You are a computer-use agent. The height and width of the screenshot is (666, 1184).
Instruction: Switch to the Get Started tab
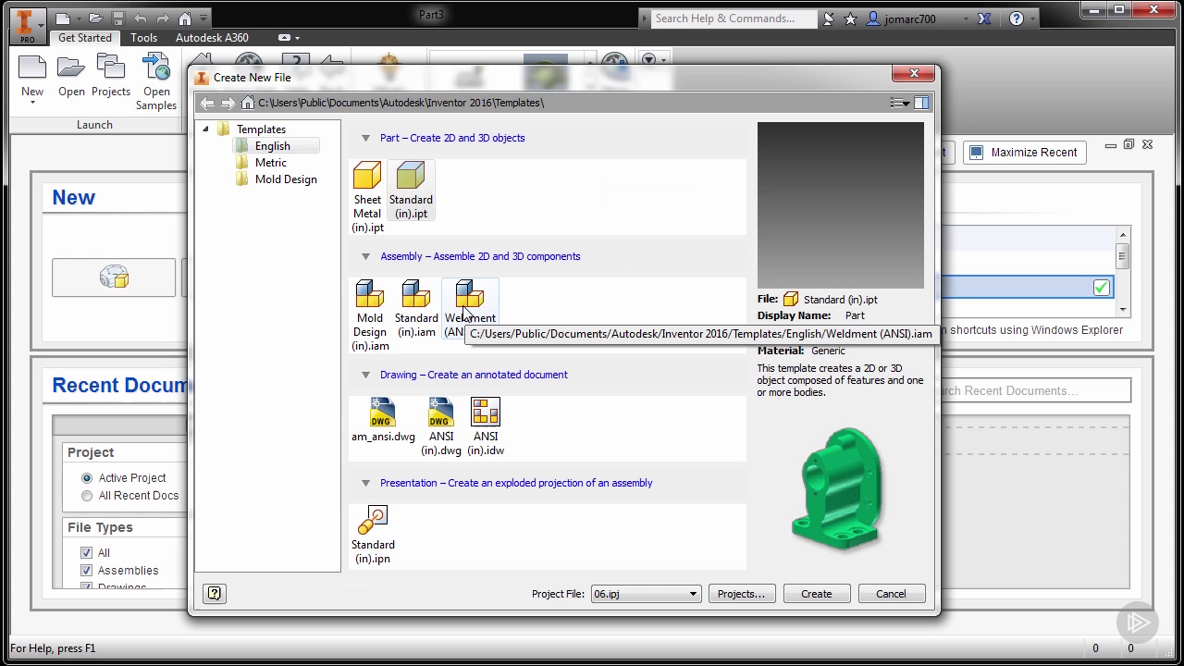[x=85, y=38]
